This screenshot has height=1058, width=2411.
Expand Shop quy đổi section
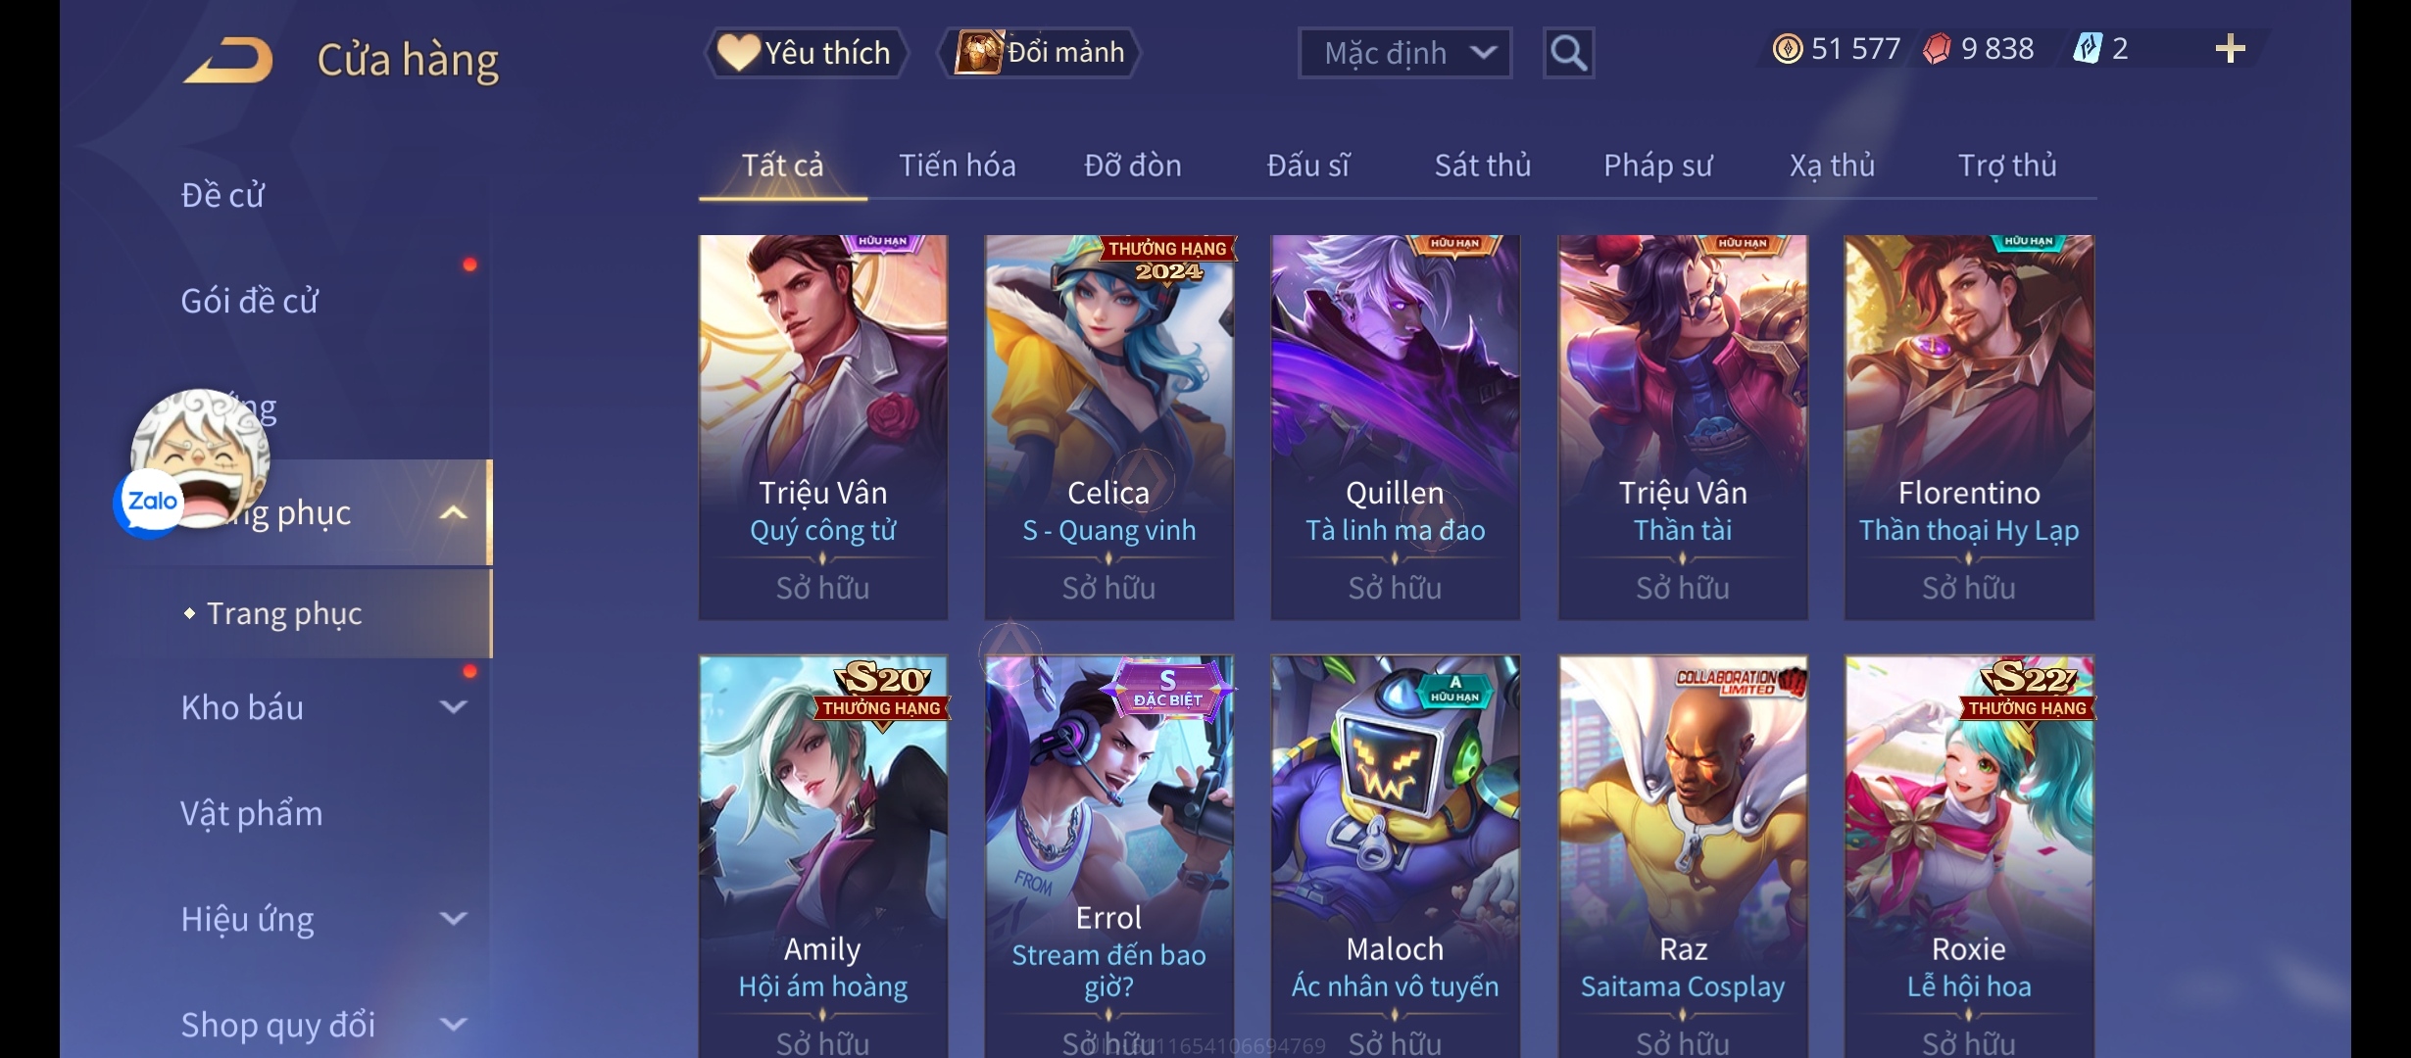[323, 1025]
